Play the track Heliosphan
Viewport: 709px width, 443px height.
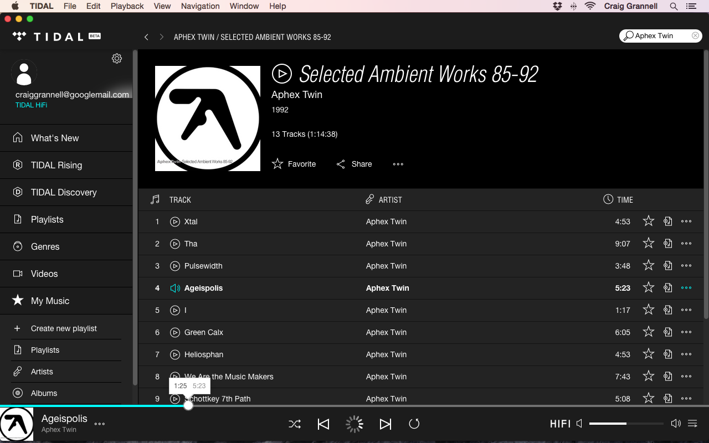tap(175, 354)
